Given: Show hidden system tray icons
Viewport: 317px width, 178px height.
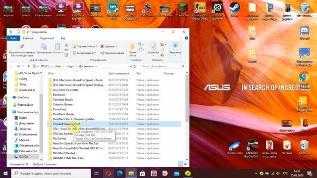Looking at the screenshot, I should (256, 174).
